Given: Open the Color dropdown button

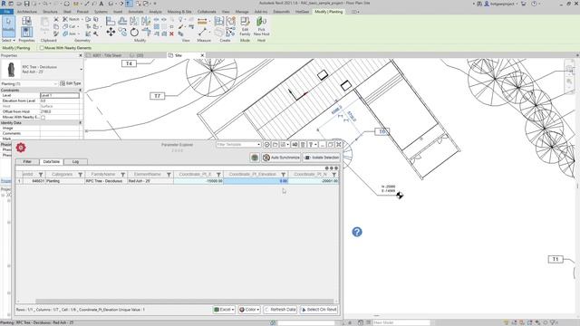Looking at the screenshot, I should pos(249,310).
